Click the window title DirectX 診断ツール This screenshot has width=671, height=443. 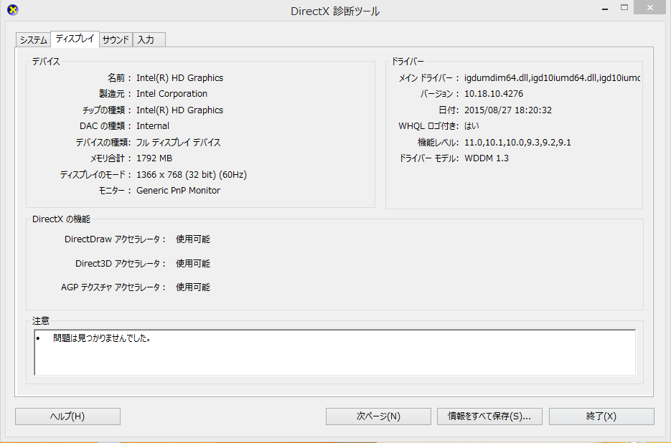click(x=335, y=11)
